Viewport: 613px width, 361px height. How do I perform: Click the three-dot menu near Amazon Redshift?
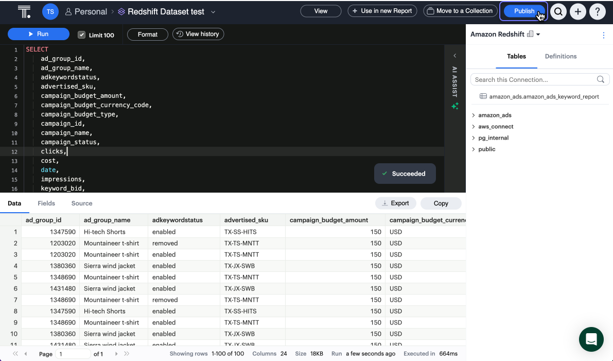pos(604,35)
